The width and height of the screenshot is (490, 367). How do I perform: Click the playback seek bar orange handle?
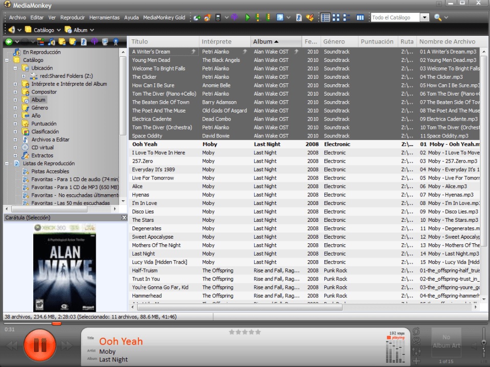click(57, 324)
